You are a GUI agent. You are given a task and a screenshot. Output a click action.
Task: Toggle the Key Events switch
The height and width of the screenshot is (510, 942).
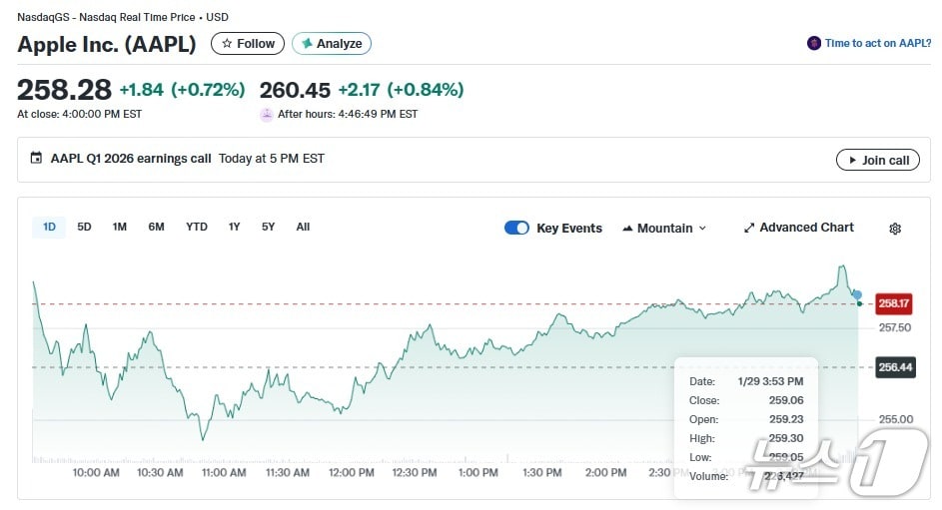pyautogui.click(x=516, y=228)
